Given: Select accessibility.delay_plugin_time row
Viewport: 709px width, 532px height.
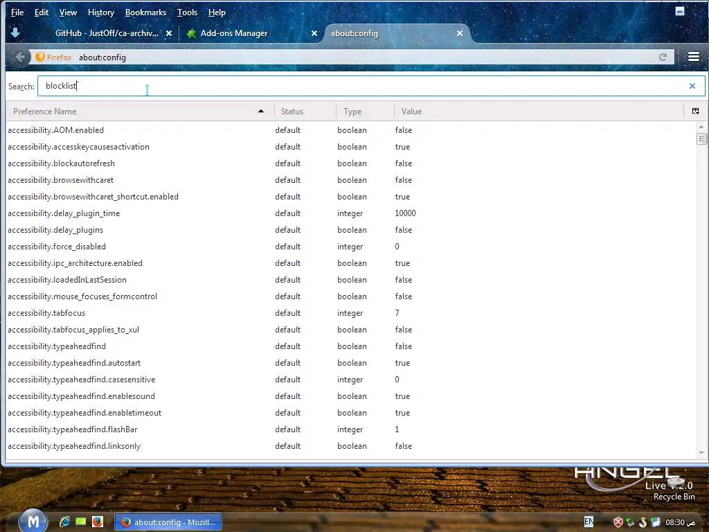Looking at the screenshot, I should pos(351,213).
